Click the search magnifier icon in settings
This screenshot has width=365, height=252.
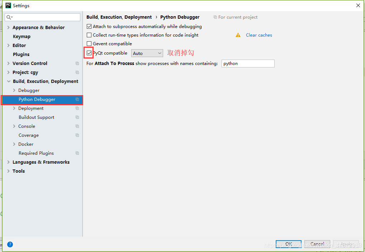[x=9, y=17]
